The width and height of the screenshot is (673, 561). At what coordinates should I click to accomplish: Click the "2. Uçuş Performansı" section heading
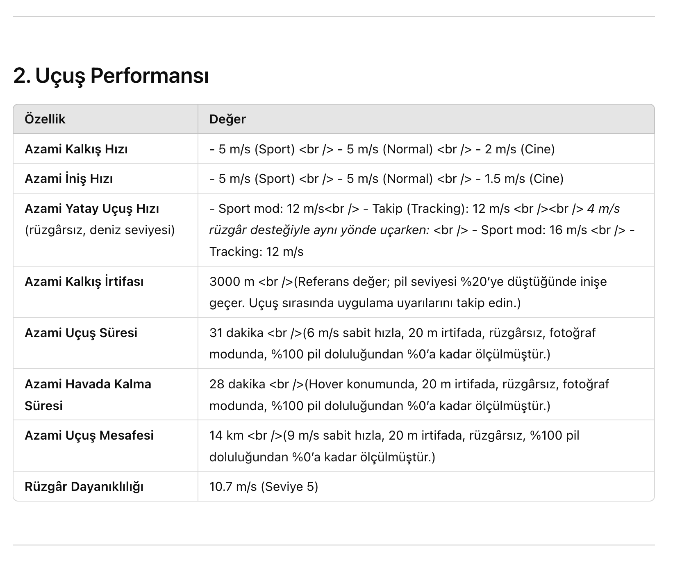coord(111,76)
